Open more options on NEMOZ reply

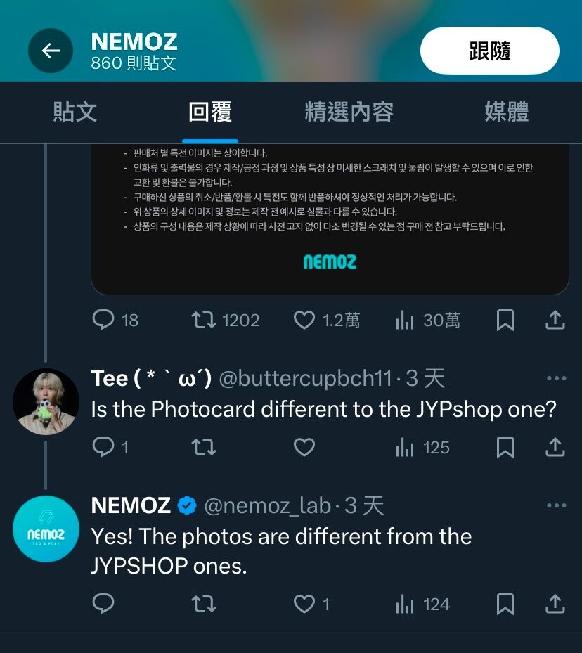(x=556, y=505)
